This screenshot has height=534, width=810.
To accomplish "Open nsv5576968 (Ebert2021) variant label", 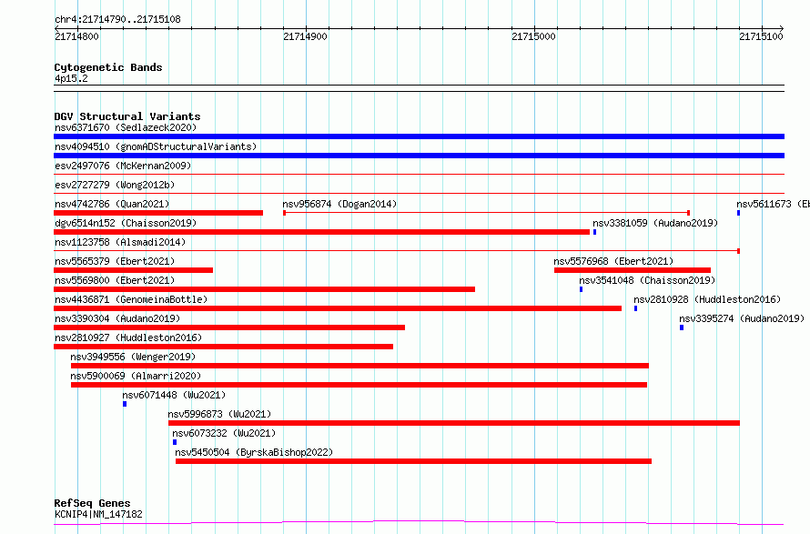I will (613, 261).
